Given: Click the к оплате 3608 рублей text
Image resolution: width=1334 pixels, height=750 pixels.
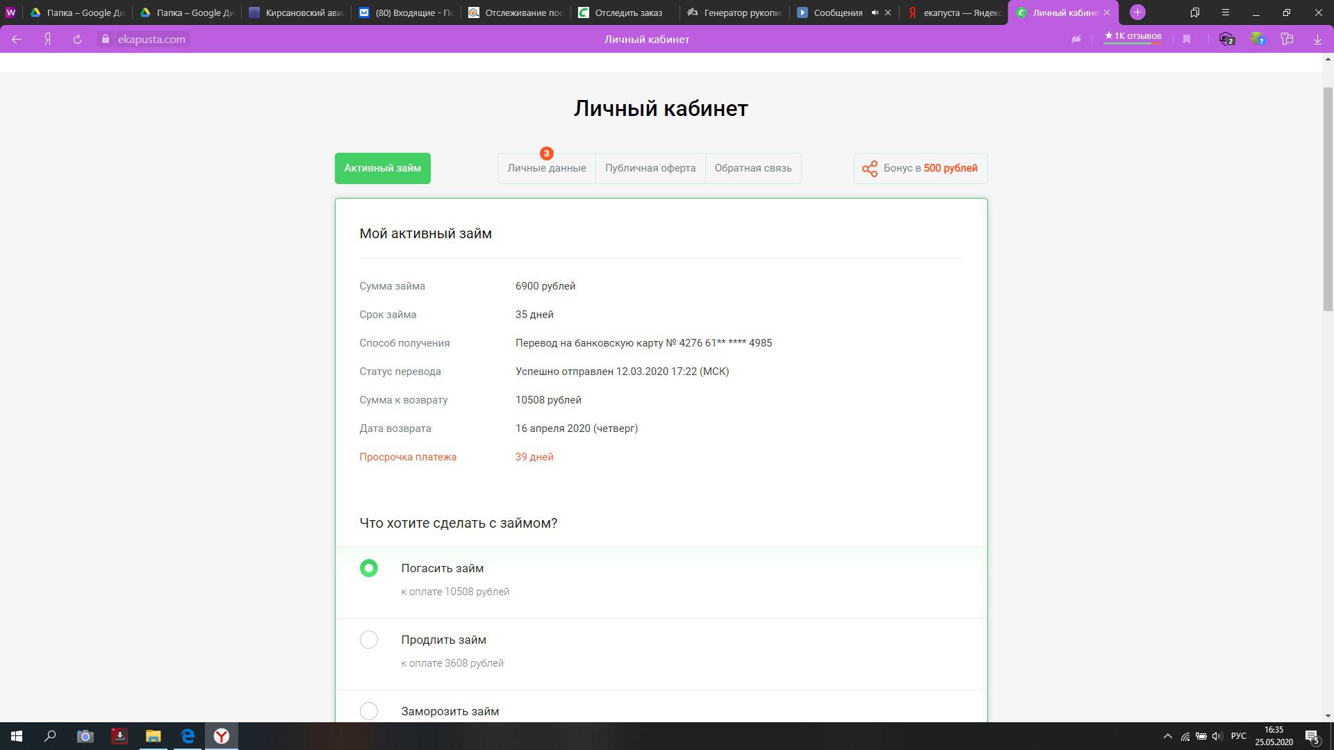Looking at the screenshot, I should tap(452, 663).
